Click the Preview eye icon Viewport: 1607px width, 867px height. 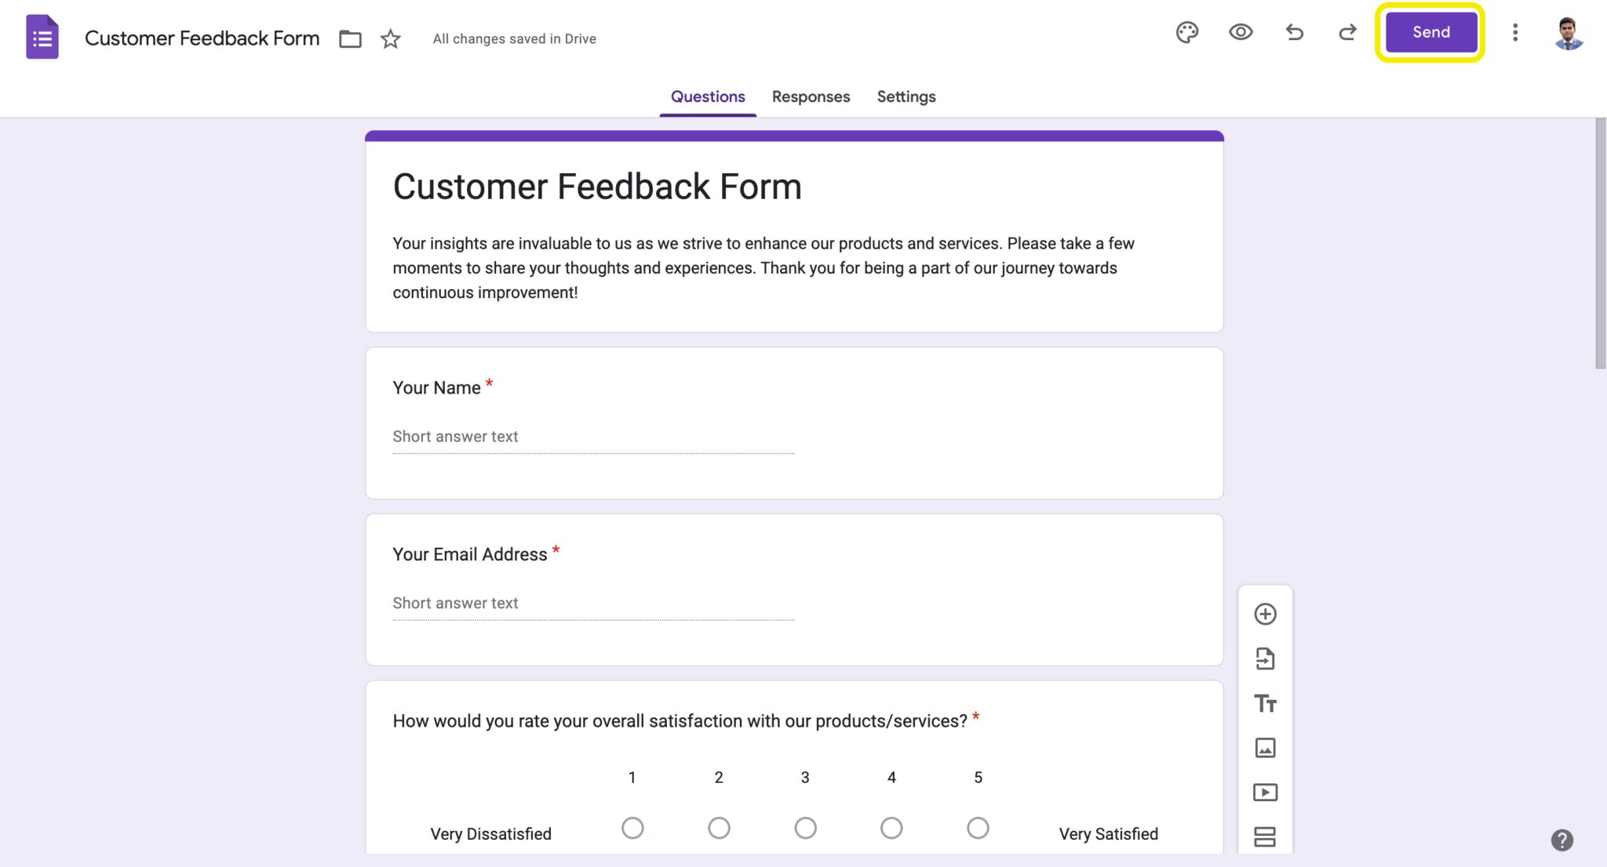coord(1241,32)
